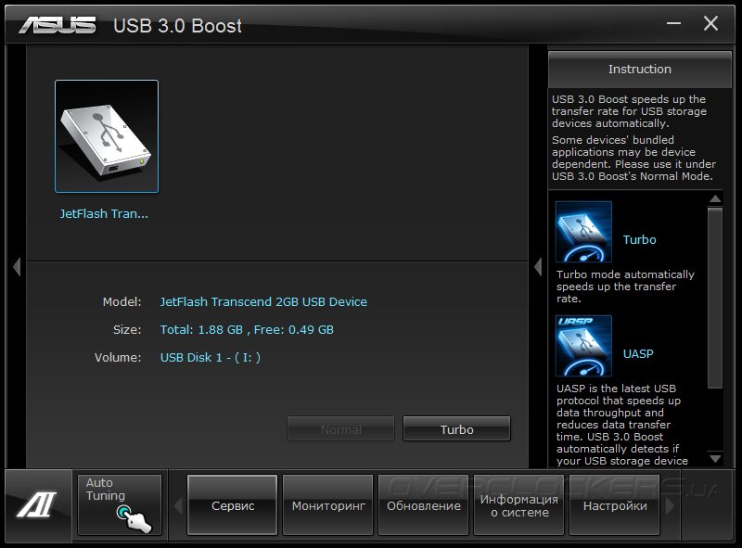742x548 pixels.
Task: Open Информация о системе menu
Action: [x=519, y=505]
